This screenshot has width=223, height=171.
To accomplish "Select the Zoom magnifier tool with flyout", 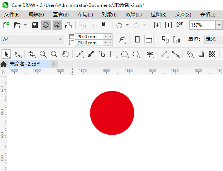I will (43, 54).
